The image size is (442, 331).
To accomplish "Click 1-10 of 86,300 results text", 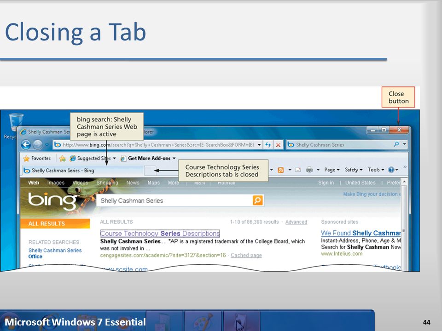I will coord(254,222).
